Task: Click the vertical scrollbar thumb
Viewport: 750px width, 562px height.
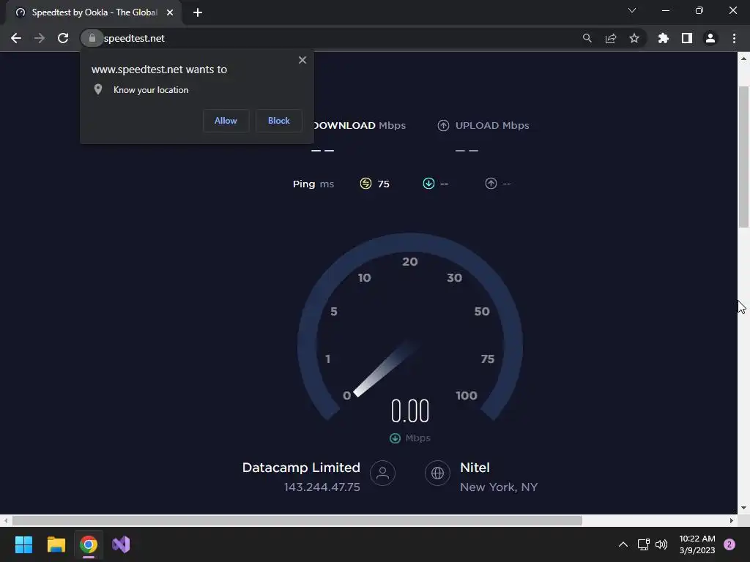Action: pyautogui.click(x=743, y=157)
